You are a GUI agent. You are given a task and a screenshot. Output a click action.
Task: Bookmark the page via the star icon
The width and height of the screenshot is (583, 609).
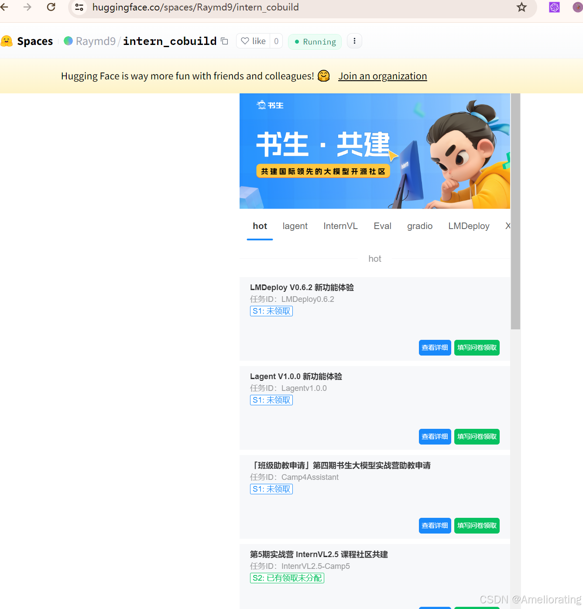coord(522,7)
